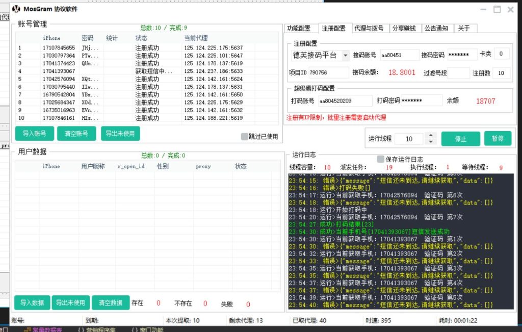Click the MosGram app logo icon
This screenshot has height=332, width=522.
(16, 9)
